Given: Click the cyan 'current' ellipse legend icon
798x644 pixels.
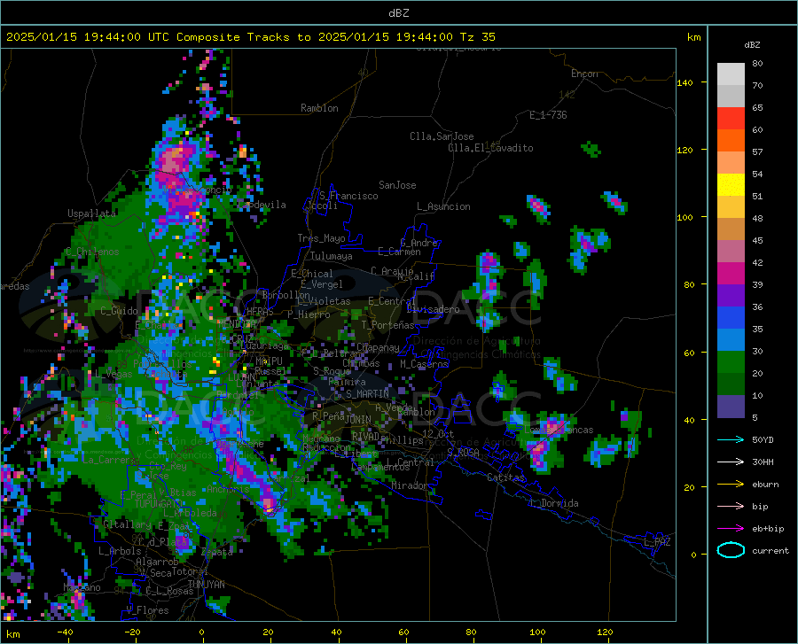Looking at the screenshot, I should coord(731,550).
